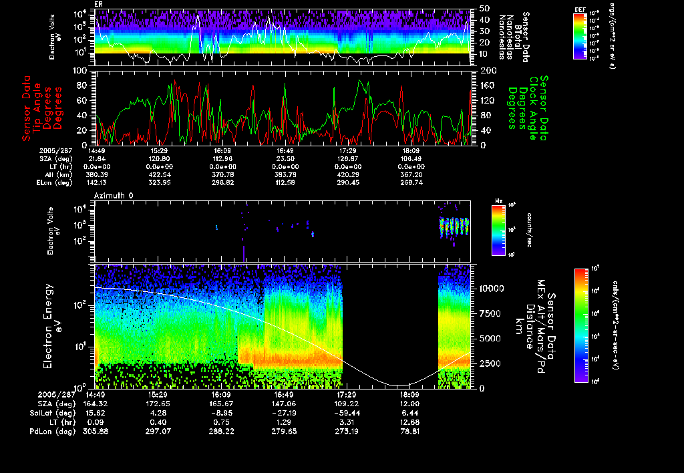Click the Hz counts color scale bar
Screen dimensions: 684x473
point(498,230)
